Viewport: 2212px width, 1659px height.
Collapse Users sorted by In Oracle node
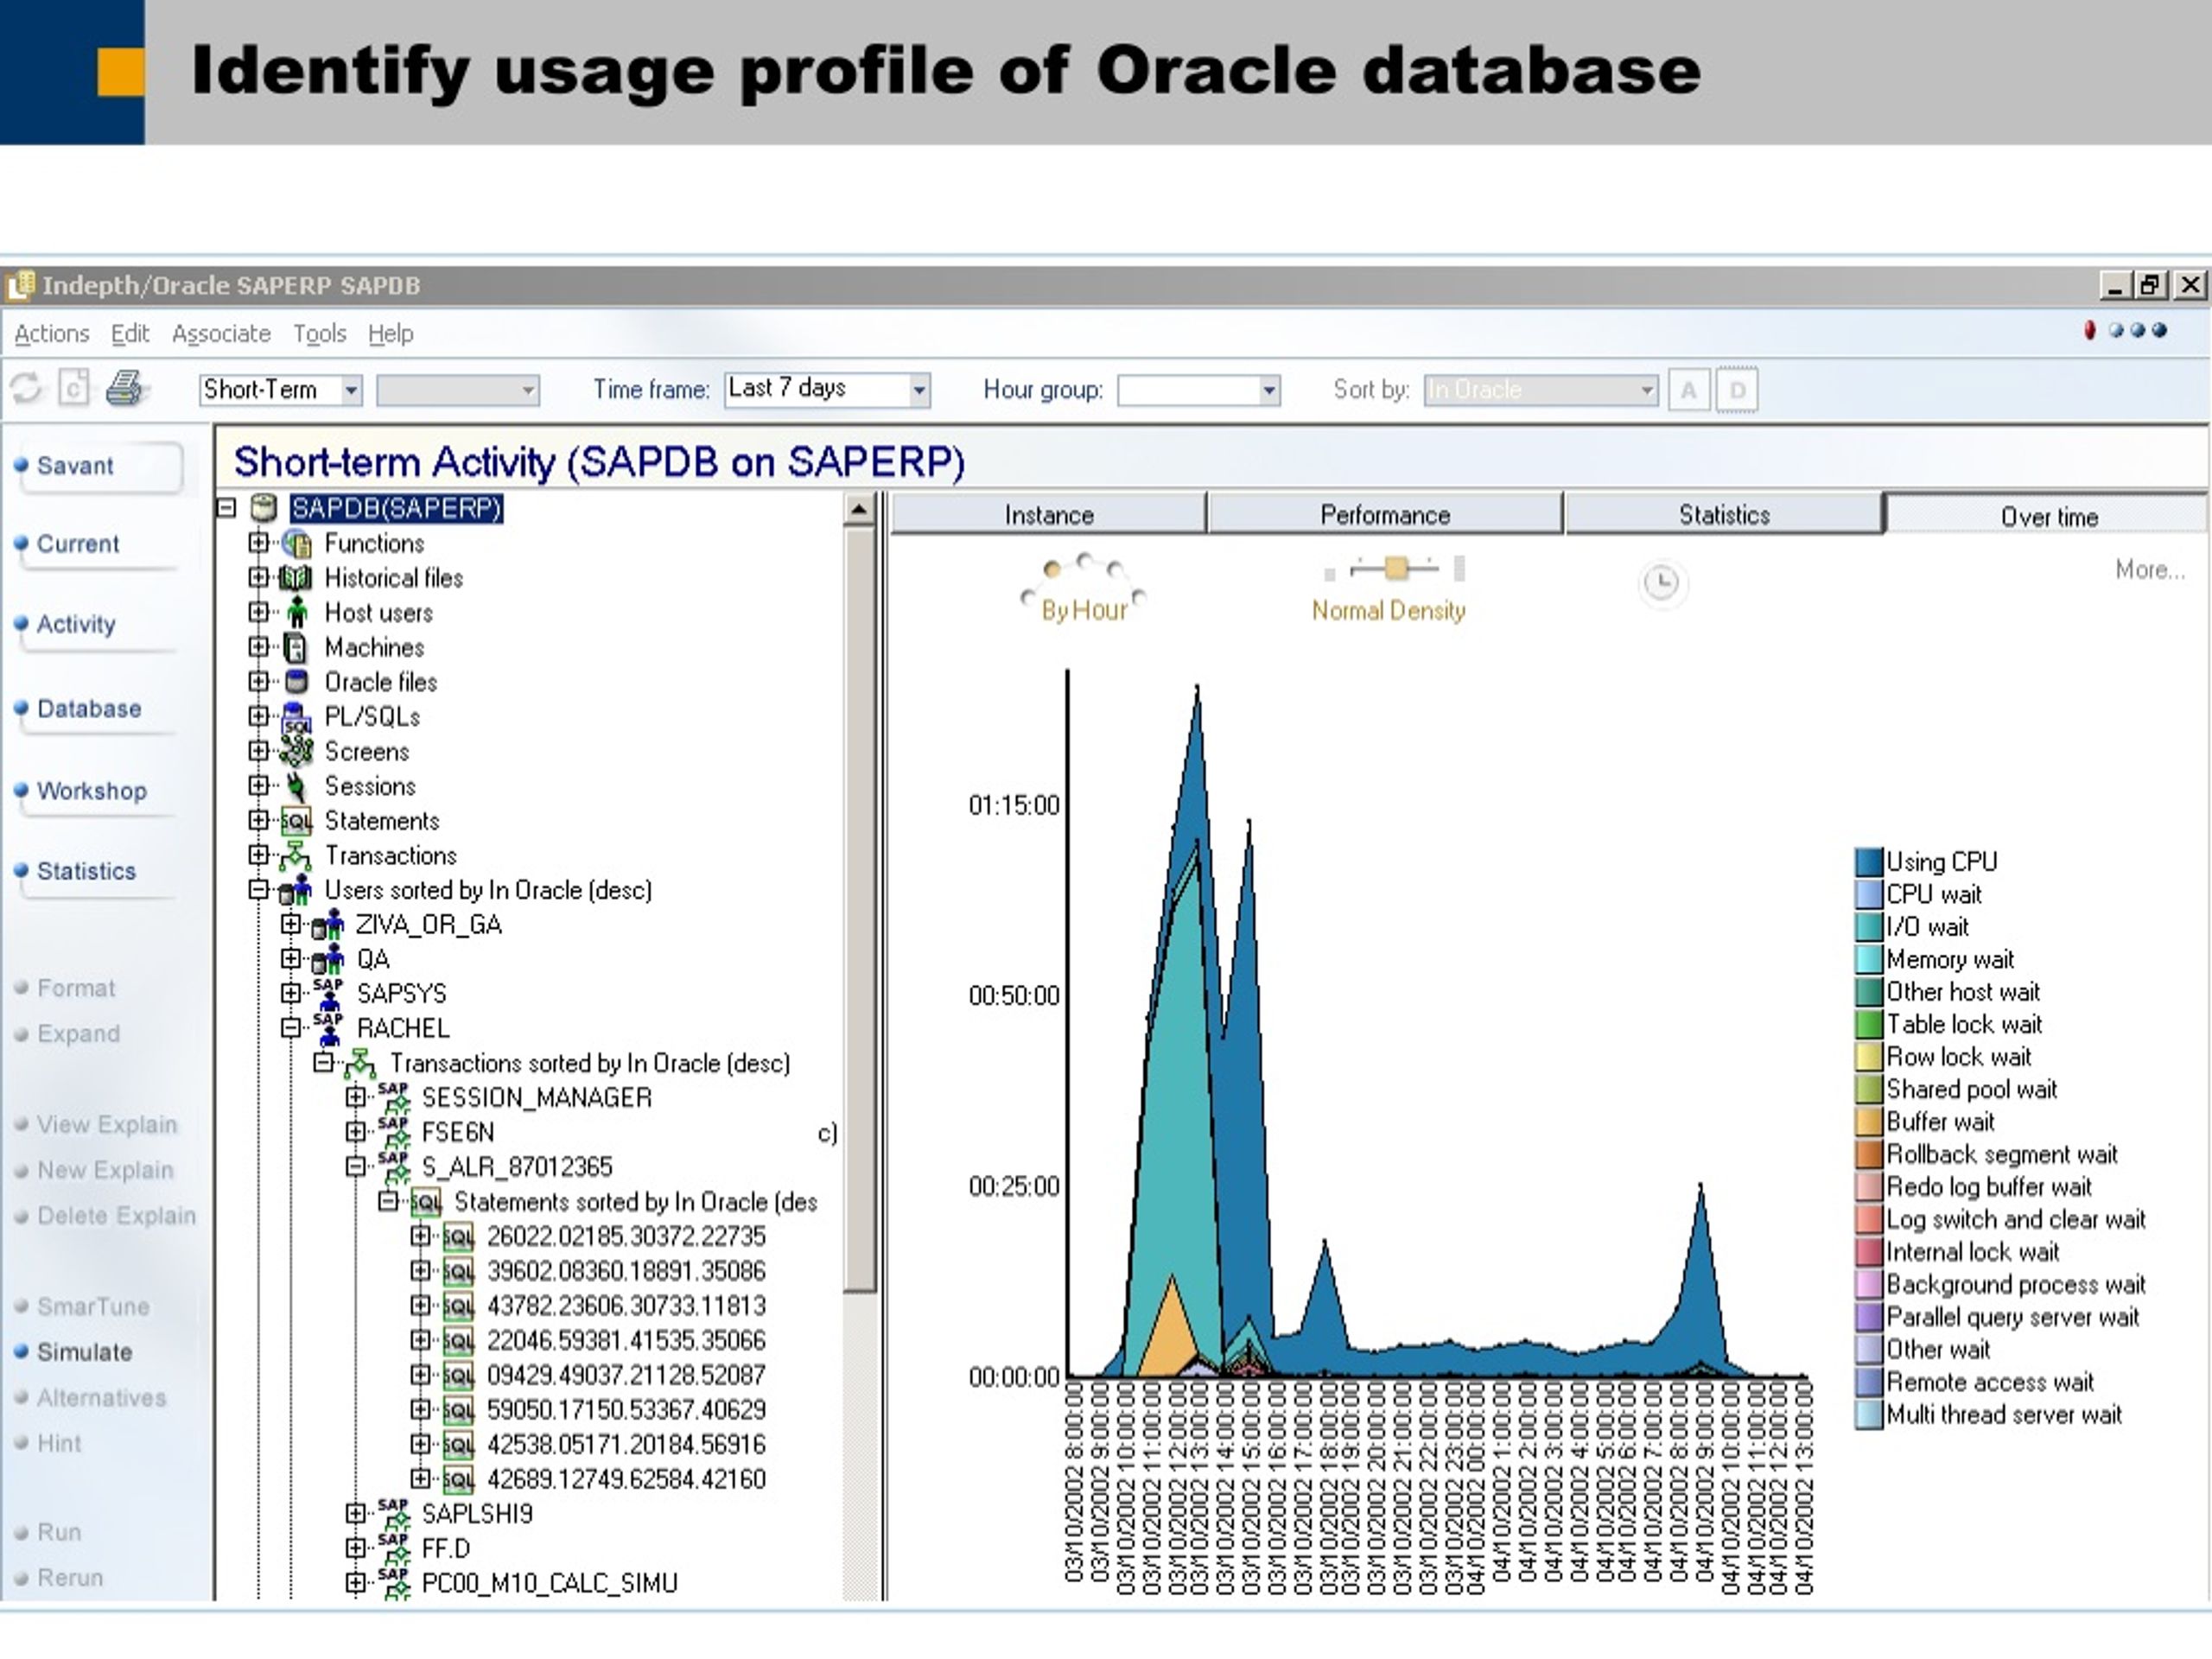(259, 889)
